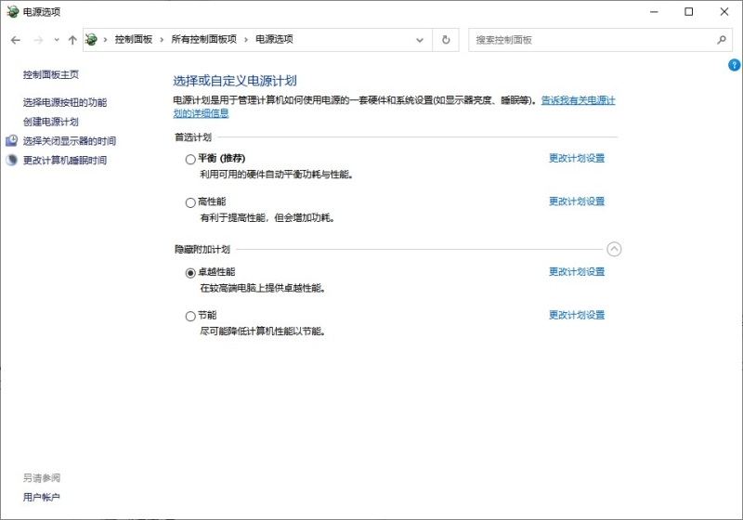Click the power options title bar icon
The width and height of the screenshot is (743, 520).
[x=12, y=12]
